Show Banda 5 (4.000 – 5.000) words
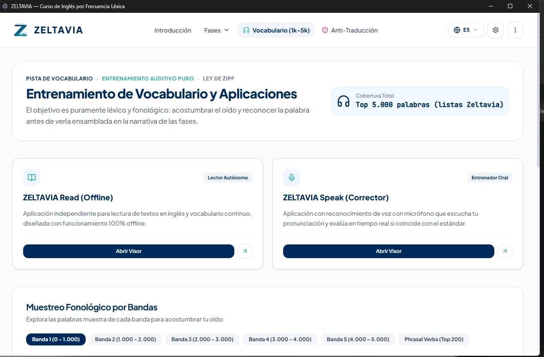Screen dimensions: 544x357 click(x=358, y=339)
